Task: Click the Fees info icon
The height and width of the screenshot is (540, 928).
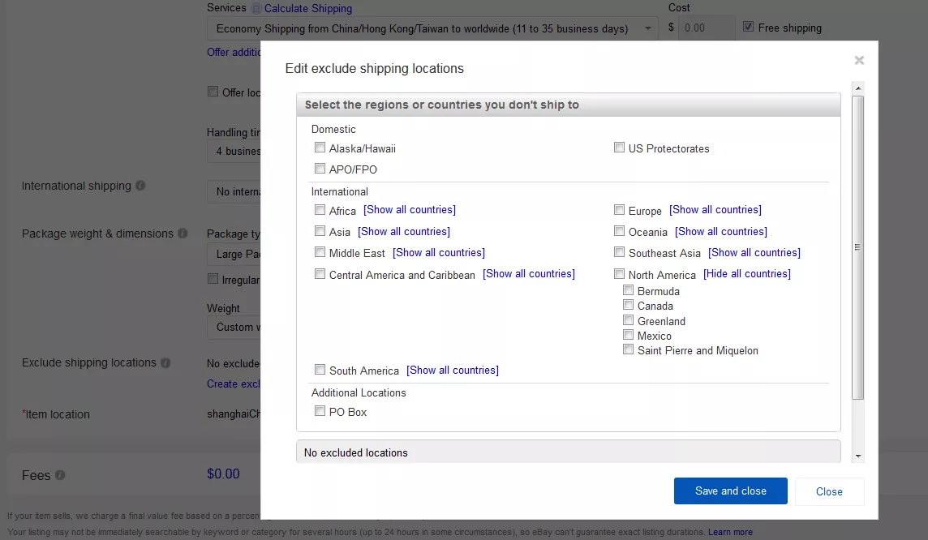Action: [60, 475]
